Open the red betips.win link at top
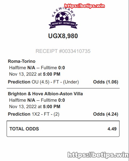 (x=85, y=6)
